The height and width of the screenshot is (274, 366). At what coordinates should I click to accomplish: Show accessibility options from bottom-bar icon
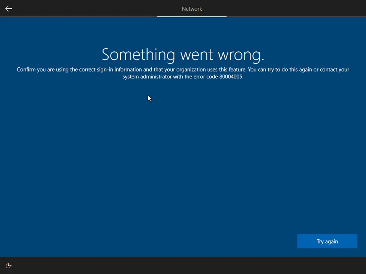click(x=8, y=266)
